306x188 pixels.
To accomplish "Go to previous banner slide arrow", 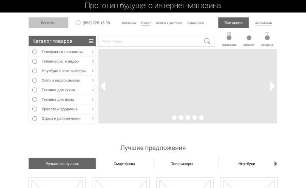I will 103,86.
